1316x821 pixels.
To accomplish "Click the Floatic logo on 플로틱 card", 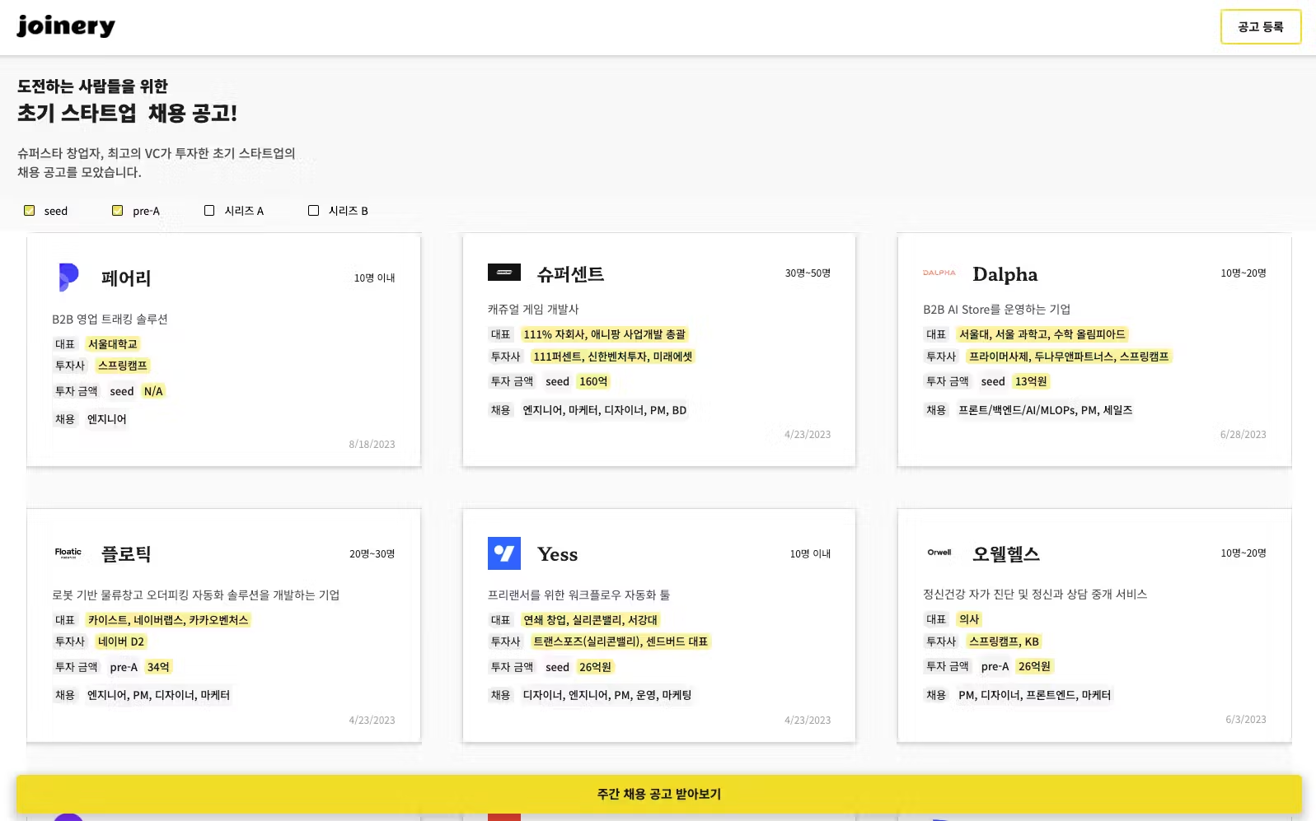I will click(x=68, y=553).
